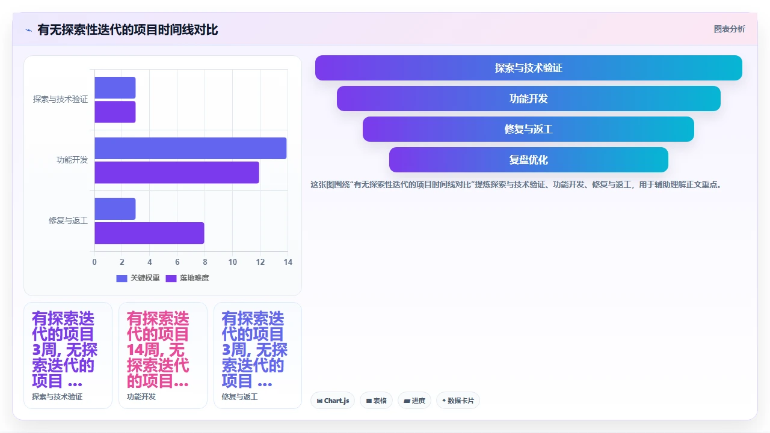The height and width of the screenshot is (433, 770).
Task: Click the 功能开发 caption under pink card
Action: tap(141, 397)
